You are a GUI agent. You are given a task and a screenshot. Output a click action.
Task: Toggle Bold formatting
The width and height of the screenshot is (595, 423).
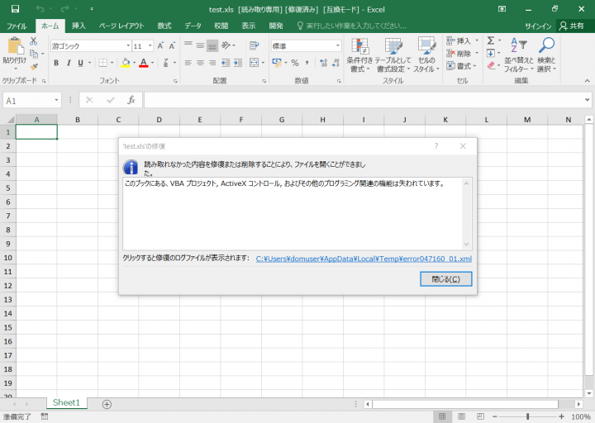pyautogui.click(x=56, y=63)
